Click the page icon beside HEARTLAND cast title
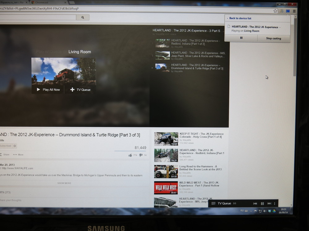 tap(229, 26)
